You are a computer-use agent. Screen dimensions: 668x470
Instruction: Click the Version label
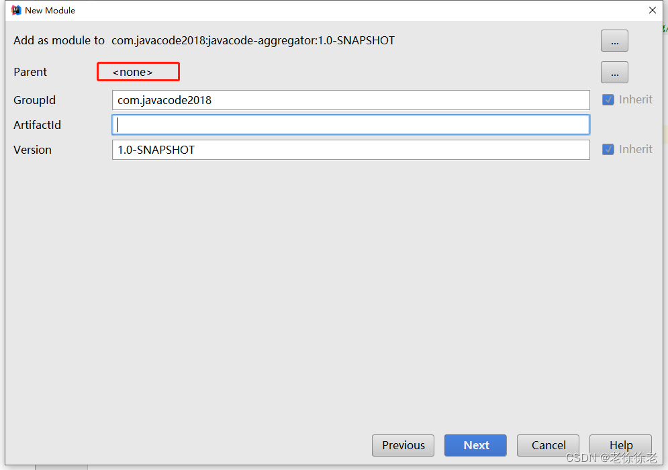(32, 150)
